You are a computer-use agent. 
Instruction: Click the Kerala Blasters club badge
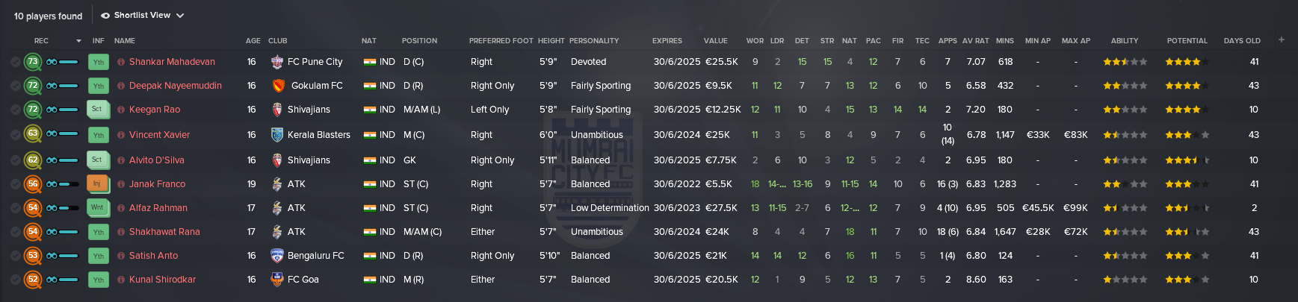277,135
